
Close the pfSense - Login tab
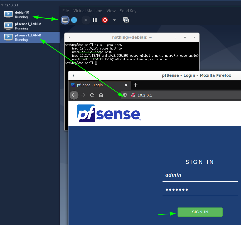(126, 85)
